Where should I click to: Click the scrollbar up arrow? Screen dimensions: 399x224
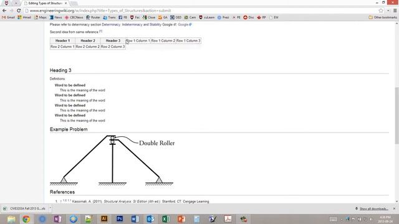pos(397,24)
